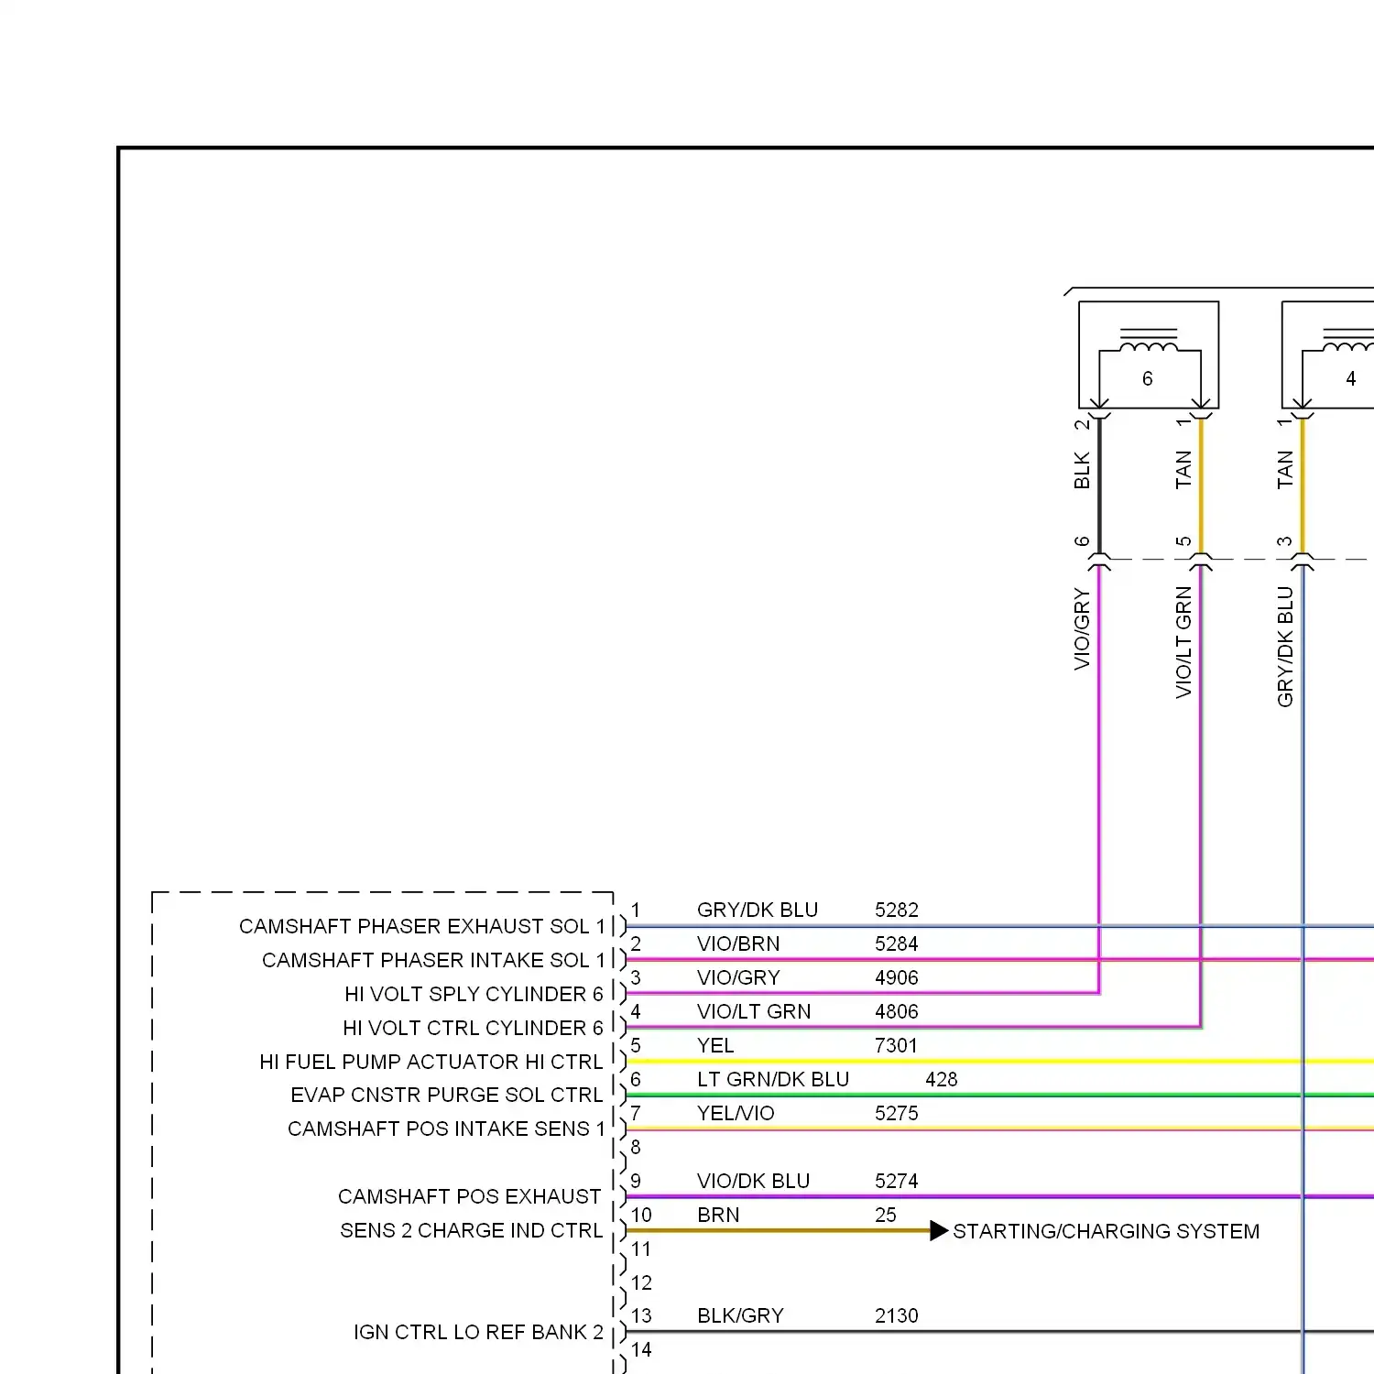
Task: Click circuit number 25 on BRN wire
Action: pos(886,1215)
